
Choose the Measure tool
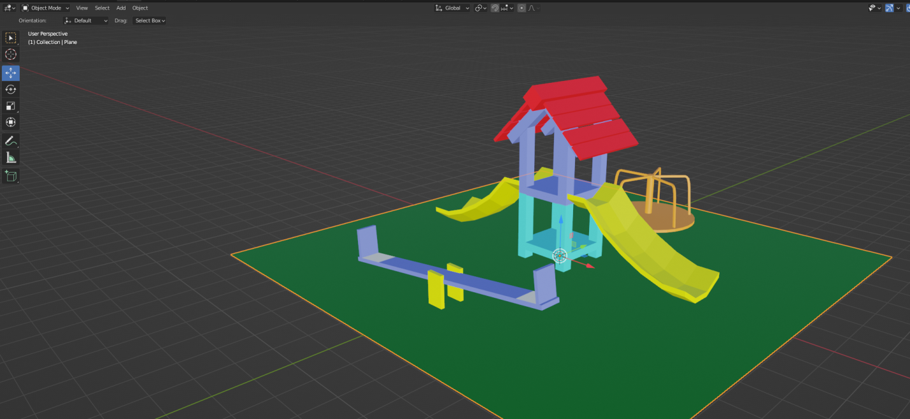(x=11, y=157)
